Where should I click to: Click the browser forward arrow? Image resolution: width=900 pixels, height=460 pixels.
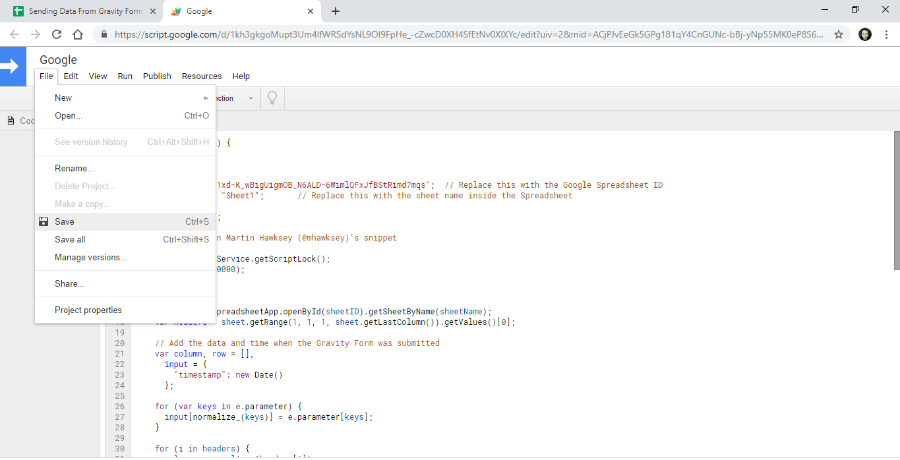36,34
